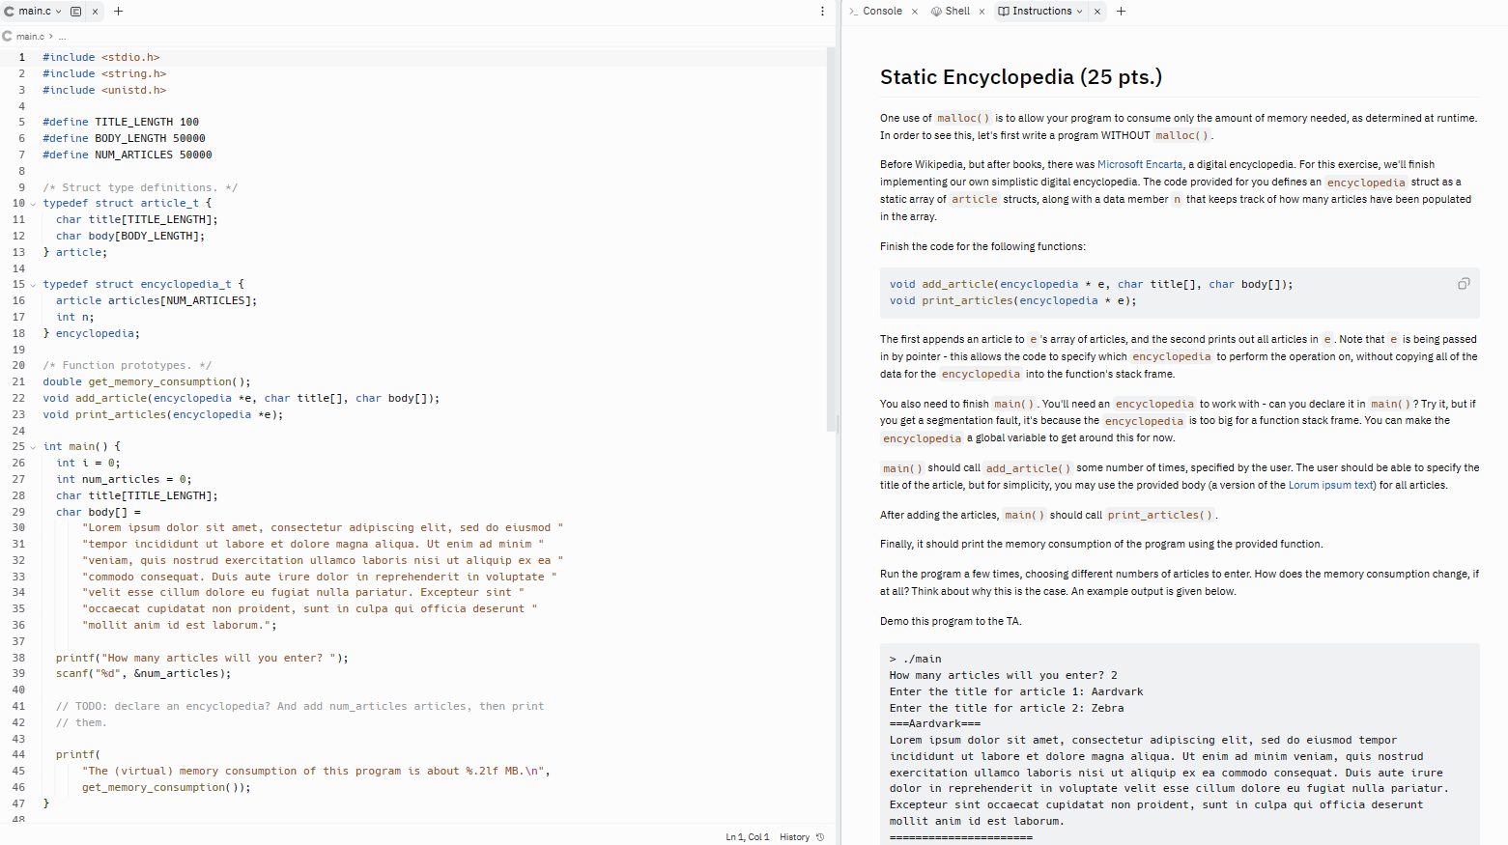Click the History clock icon in status bar
The width and height of the screenshot is (1508, 845).
[x=820, y=837]
